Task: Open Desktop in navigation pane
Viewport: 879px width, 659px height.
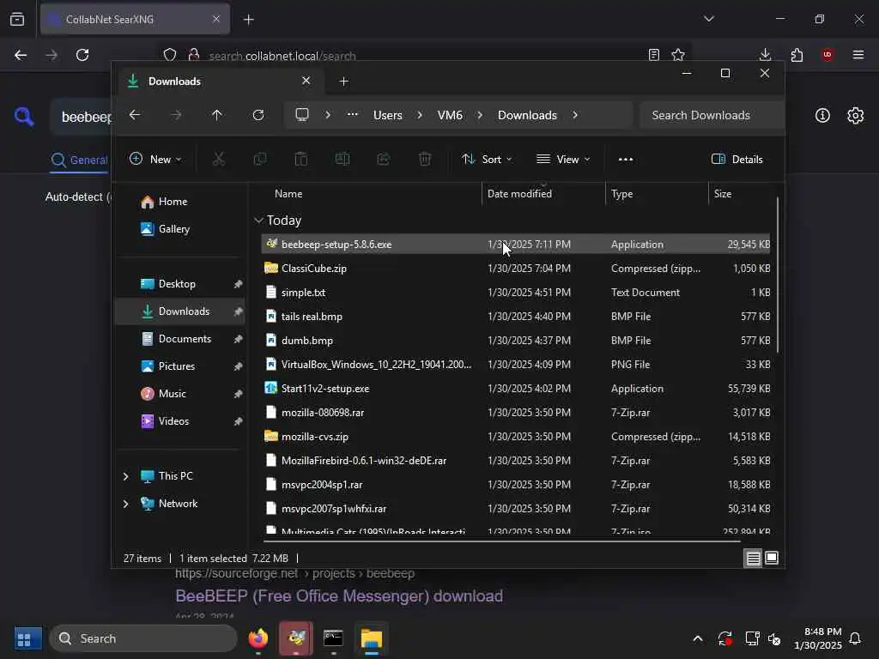Action: (x=177, y=284)
